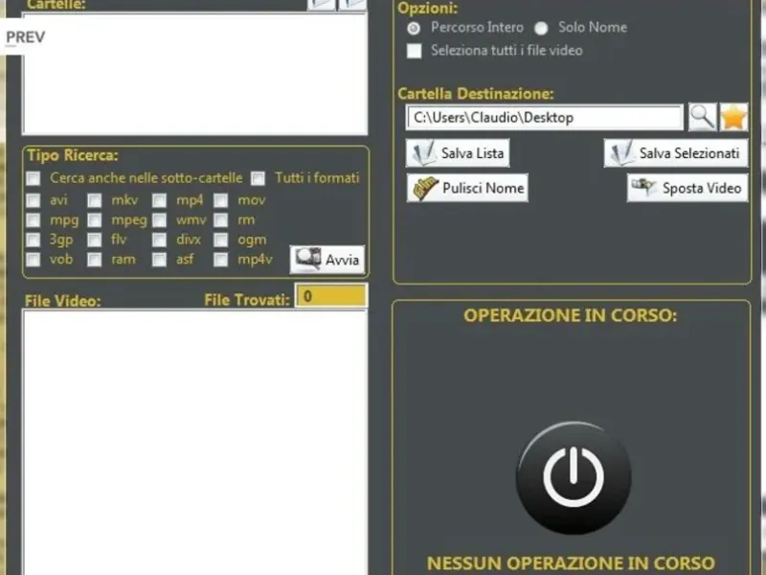Screen dimensions: 766x575
Task: Tick the wmv format checkbox
Action: 159,220
